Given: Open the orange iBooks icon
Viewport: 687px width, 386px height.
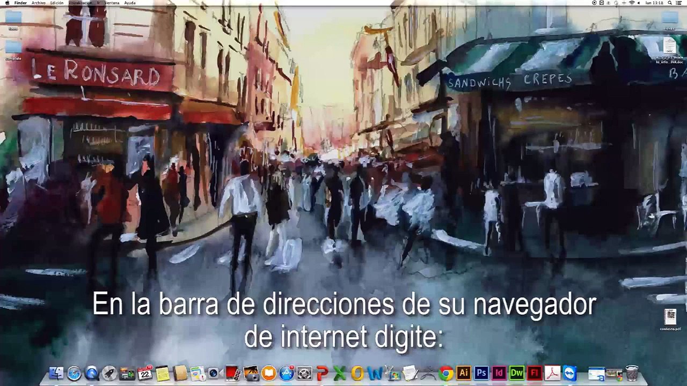Looking at the screenshot, I should (x=269, y=373).
